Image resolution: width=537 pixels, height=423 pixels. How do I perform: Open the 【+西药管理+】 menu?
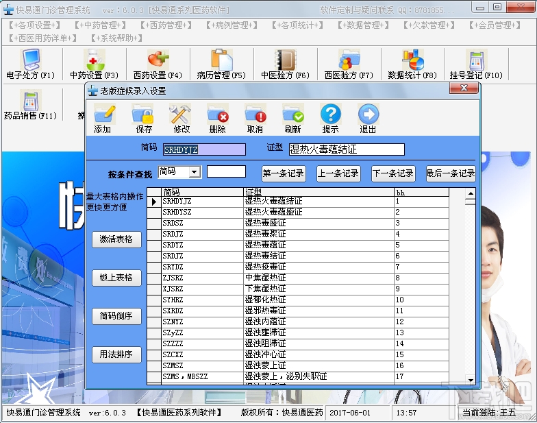(x=166, y=25)
